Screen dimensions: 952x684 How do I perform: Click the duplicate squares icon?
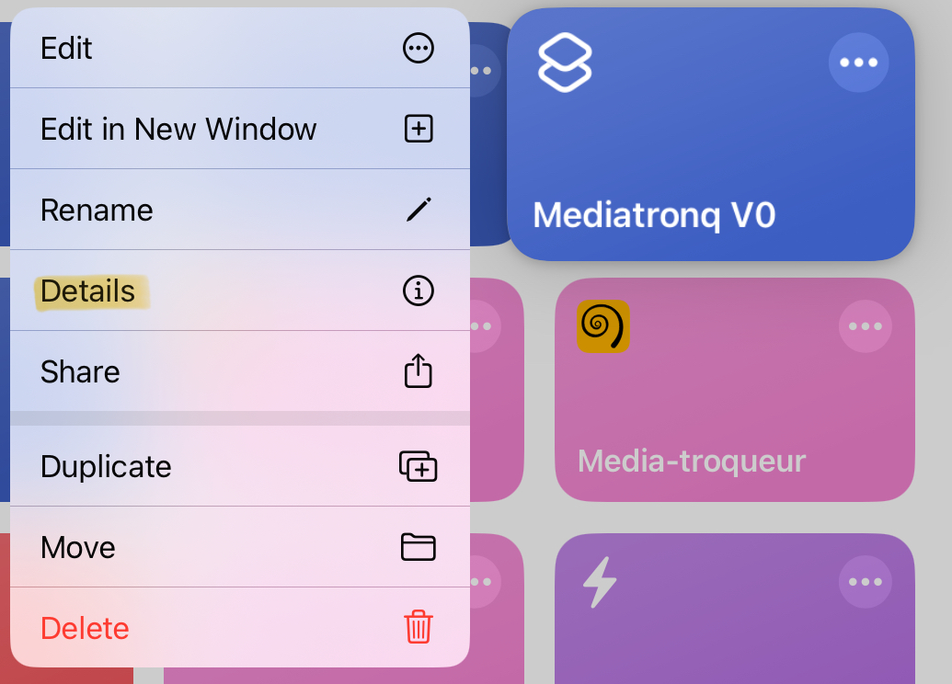[x=419, y=466]
